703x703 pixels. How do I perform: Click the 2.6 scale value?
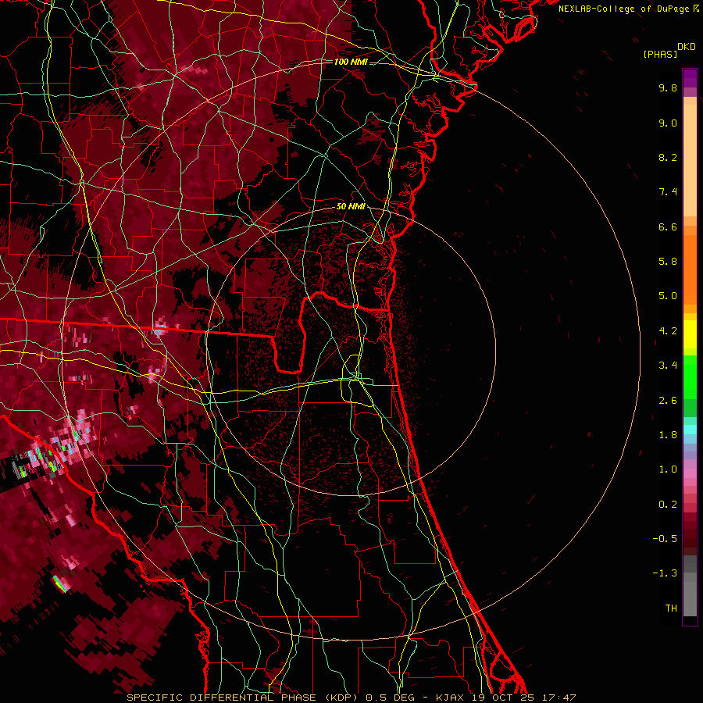668,401
